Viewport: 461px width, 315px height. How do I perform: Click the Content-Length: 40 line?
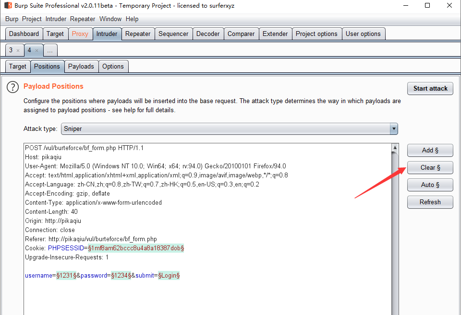[51, 211]
